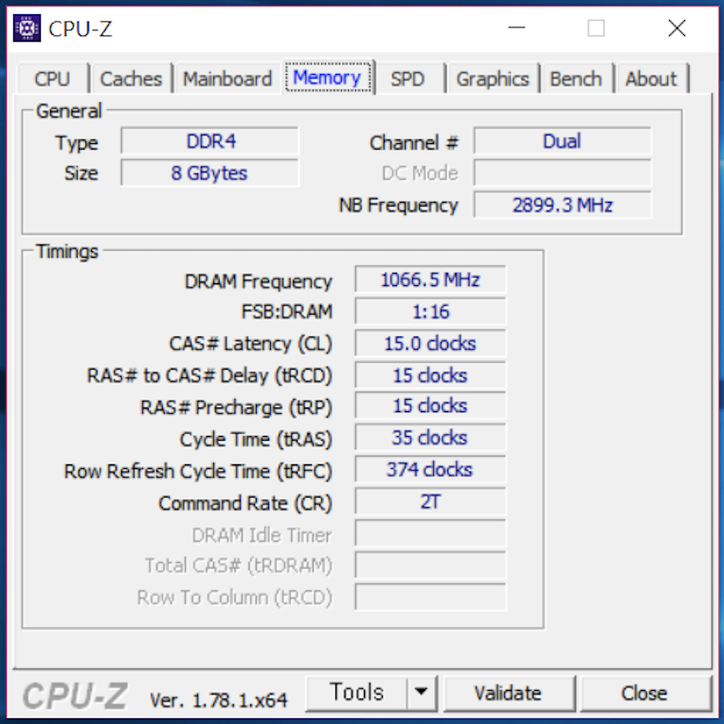This screenshot has width=724, height=724.
Task: Click the NB Frequency label
Action: tap(398, 205)
